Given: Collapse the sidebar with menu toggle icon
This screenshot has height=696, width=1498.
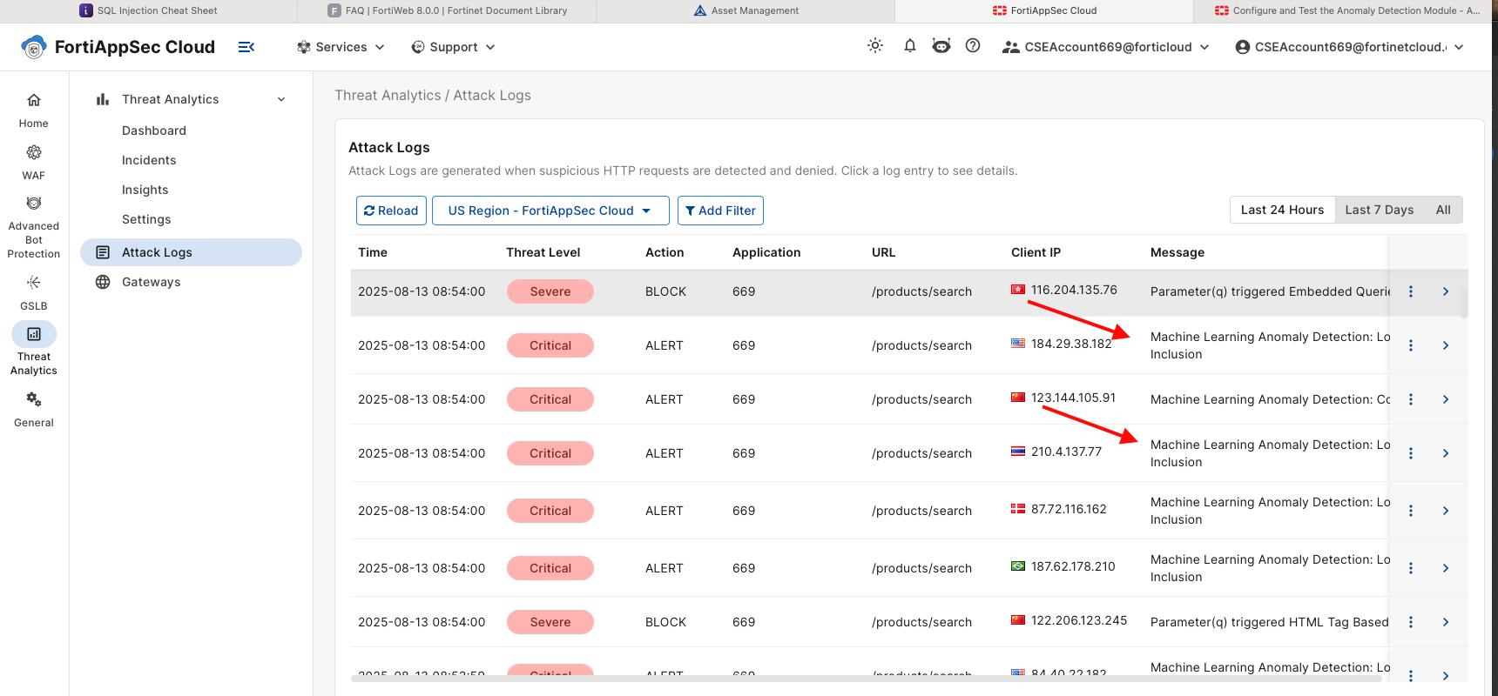Looking at the screenshot, I should click(246, 47).
